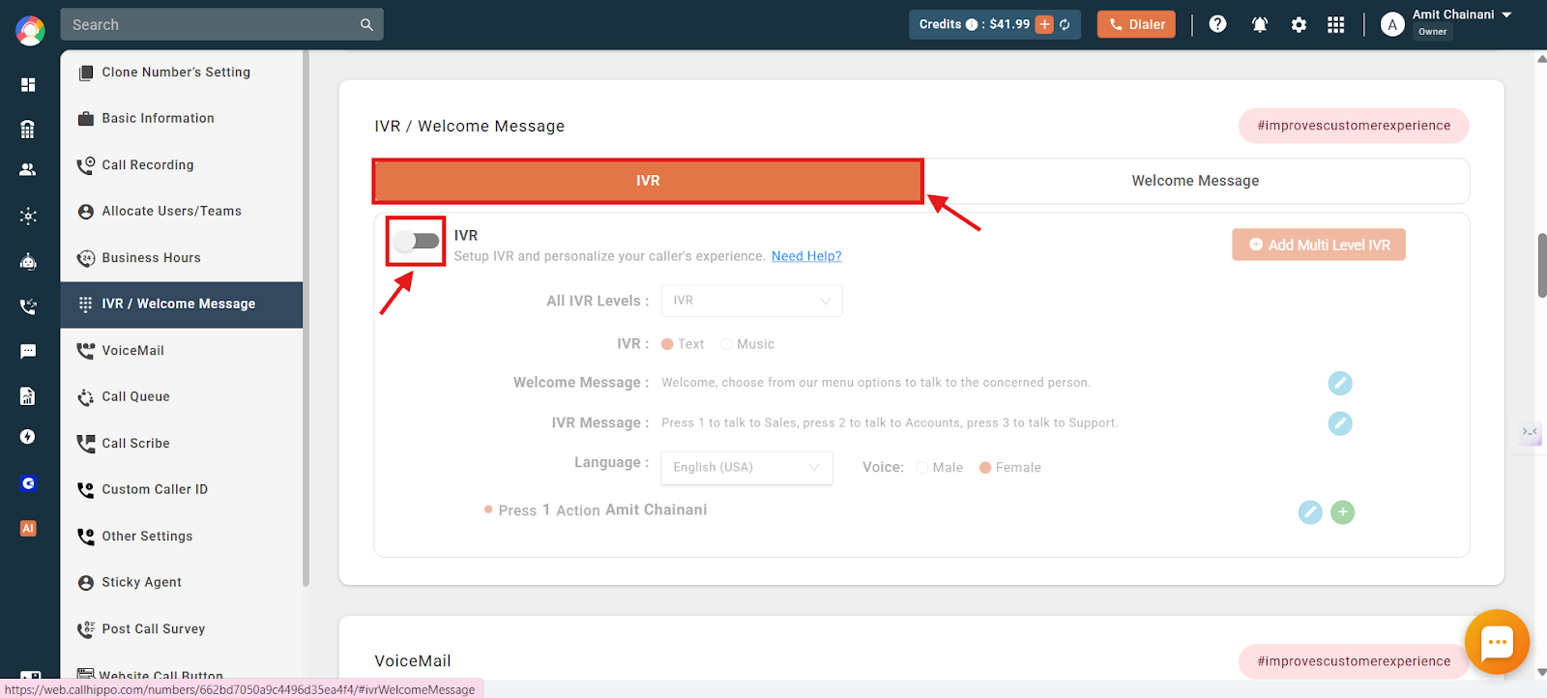Switch to the IVR tab
Screen dimensions: 1547x698
648,181
